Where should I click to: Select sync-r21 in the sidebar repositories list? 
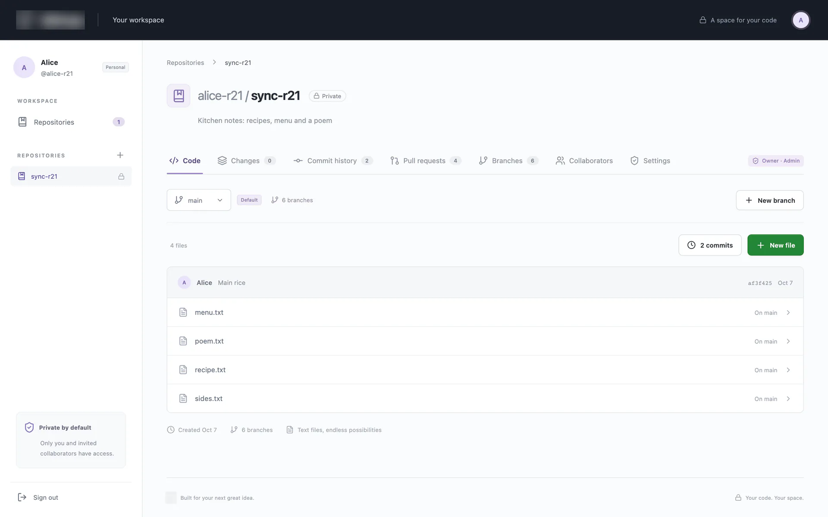71,176
